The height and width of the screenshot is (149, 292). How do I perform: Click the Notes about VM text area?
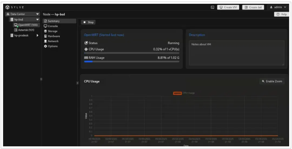pyautogui.click(x=237, y=53)
